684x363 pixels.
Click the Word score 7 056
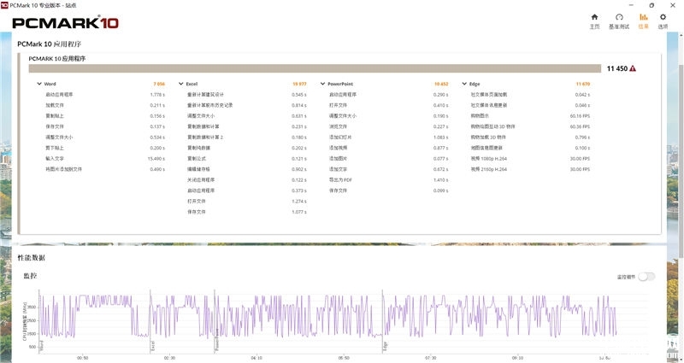click(159, 84)
